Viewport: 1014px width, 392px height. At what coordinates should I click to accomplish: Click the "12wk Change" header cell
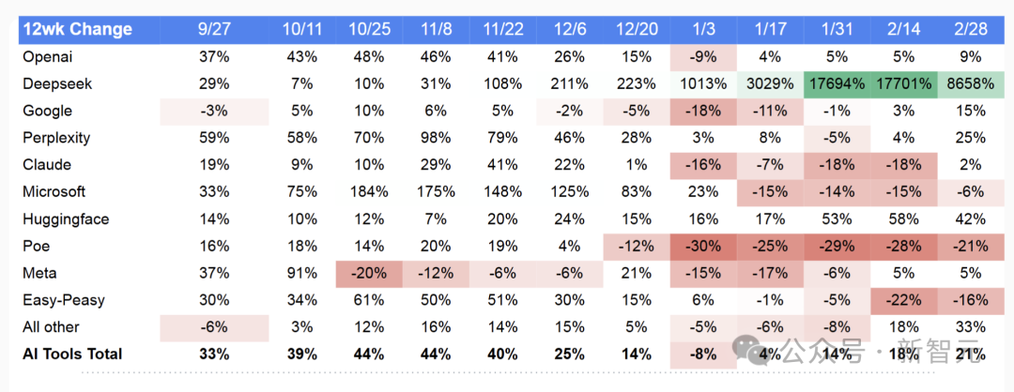77,30
